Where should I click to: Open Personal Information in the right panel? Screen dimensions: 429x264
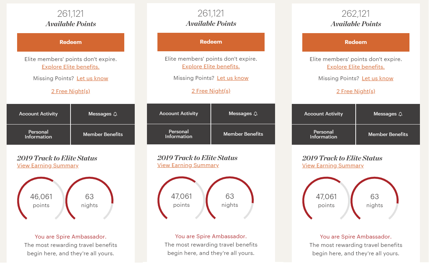(x=324, y=135)
